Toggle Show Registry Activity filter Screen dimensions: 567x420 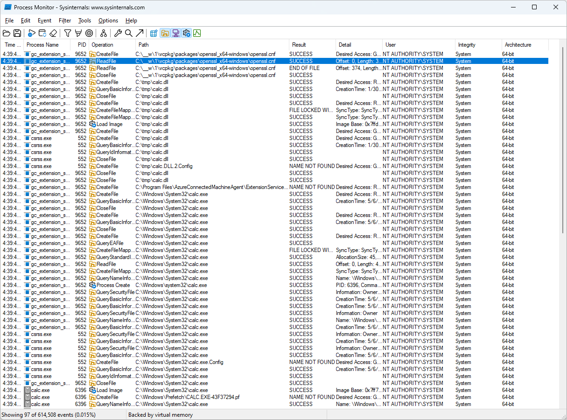click(x=154, y=33)
